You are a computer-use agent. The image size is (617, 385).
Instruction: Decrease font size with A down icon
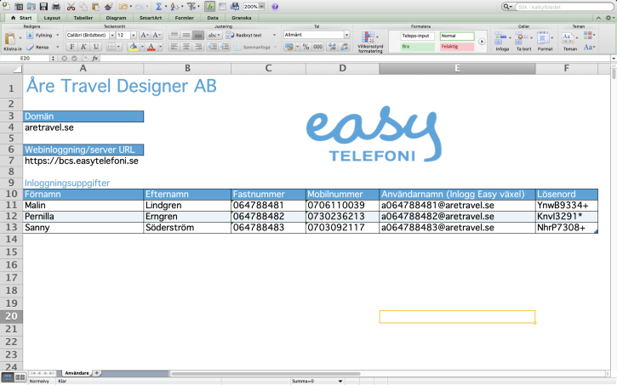point(157,35)
